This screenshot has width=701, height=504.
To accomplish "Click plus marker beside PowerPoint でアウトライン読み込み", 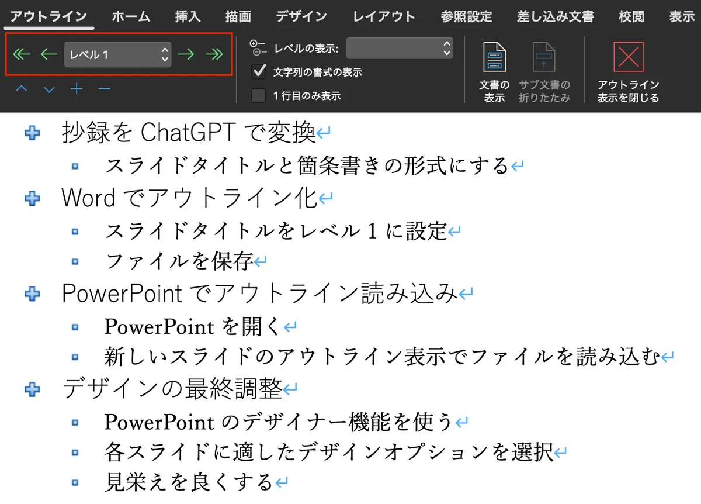I will point(32,295).
